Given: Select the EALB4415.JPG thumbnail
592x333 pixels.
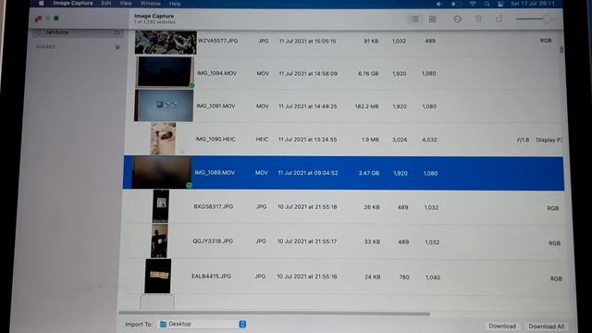Looking at the screenshot, I should [158, 276].
